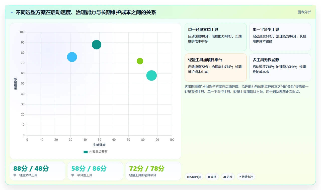Open the 单一轻量文档工具 info card
321x190 pixels.
point(216,37)
